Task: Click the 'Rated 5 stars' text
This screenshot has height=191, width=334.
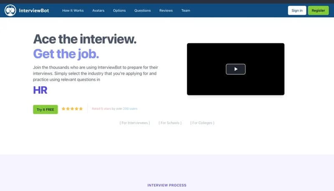Action: (101, 109)
